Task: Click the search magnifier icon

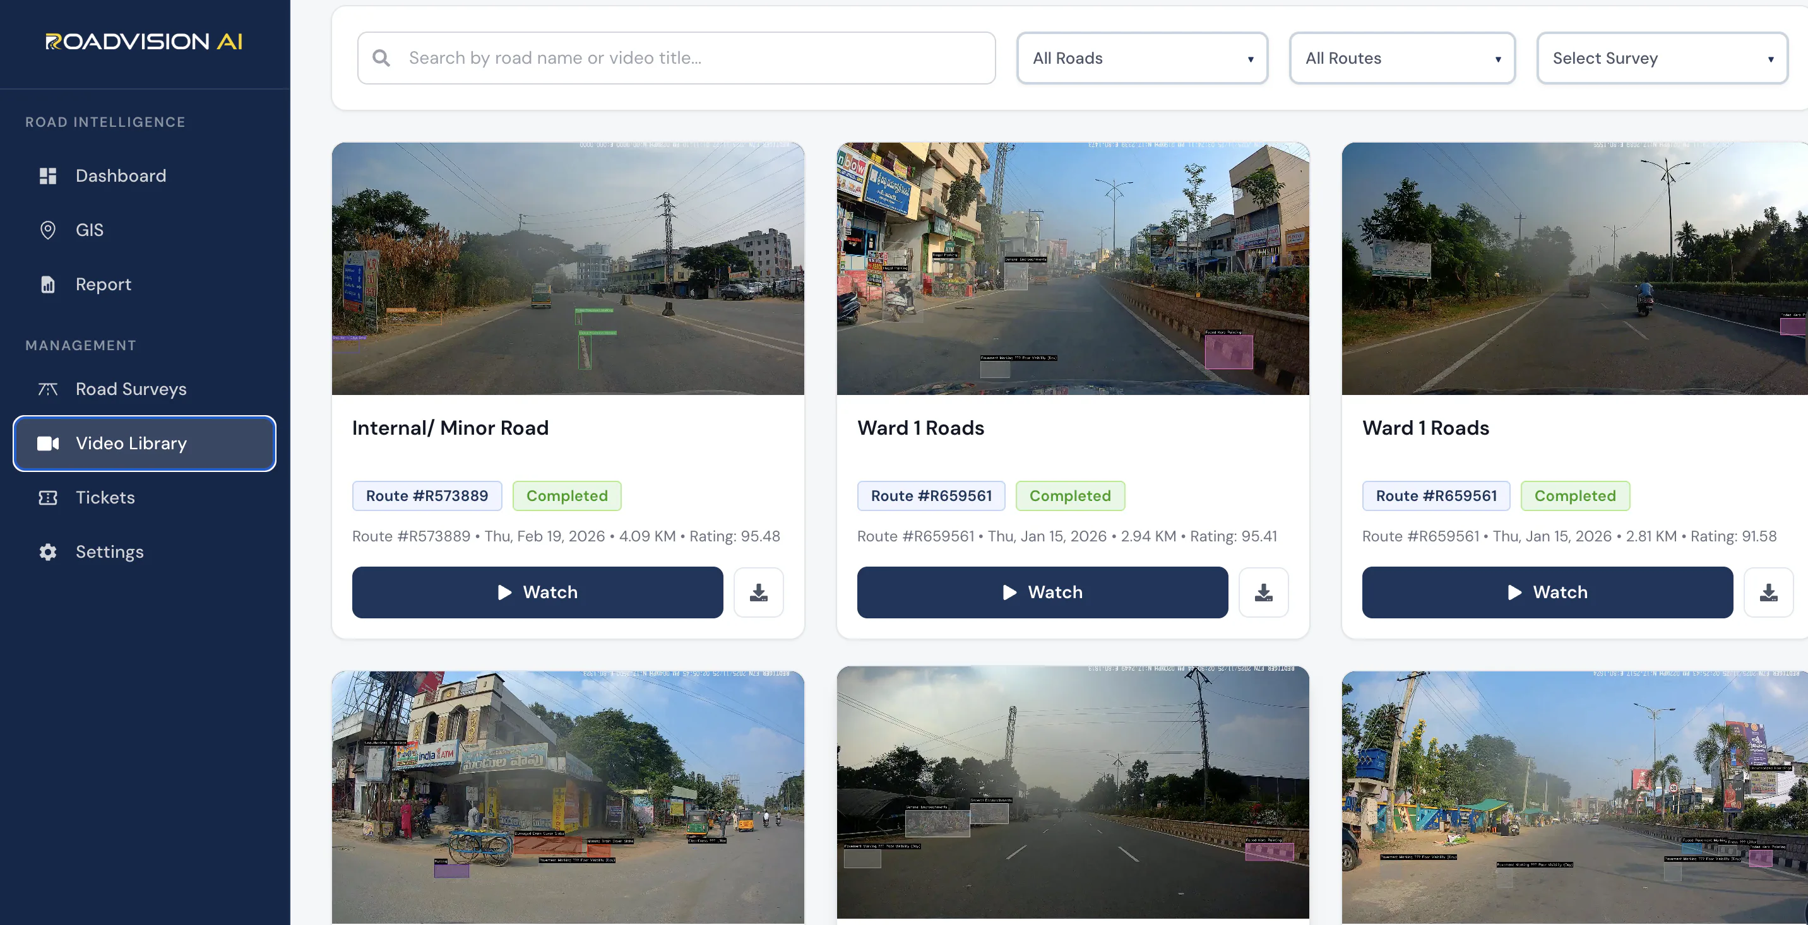Action: [381, 58]
